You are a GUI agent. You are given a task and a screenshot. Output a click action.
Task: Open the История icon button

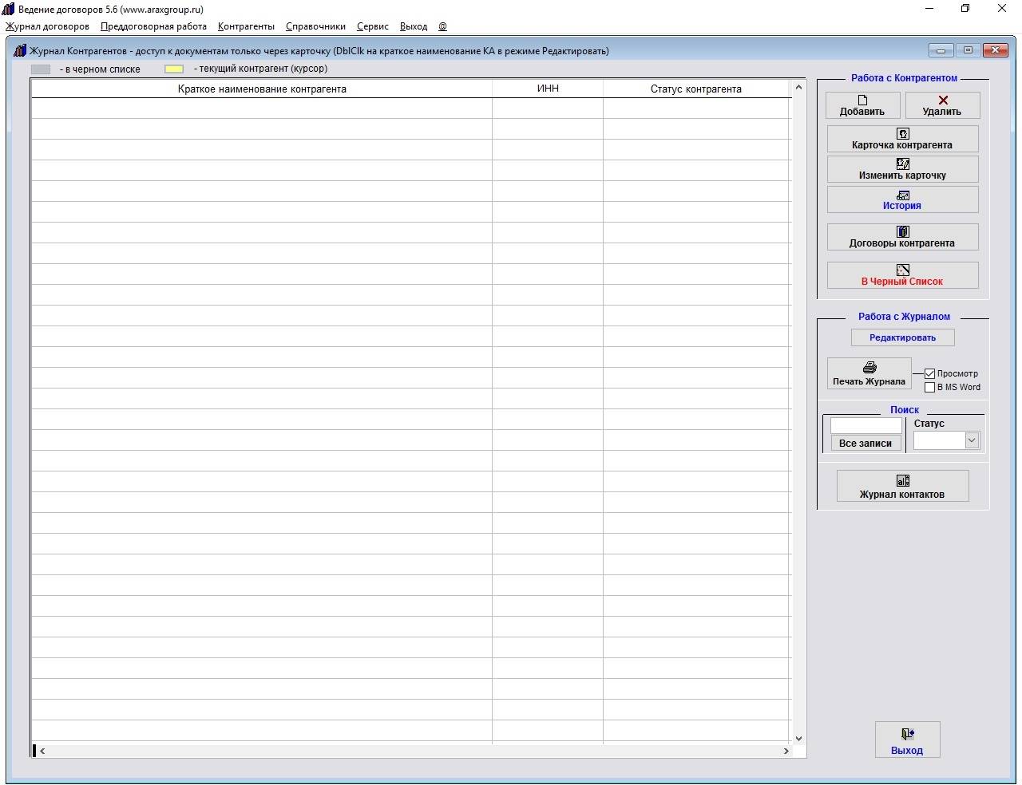tap(903, 195)
